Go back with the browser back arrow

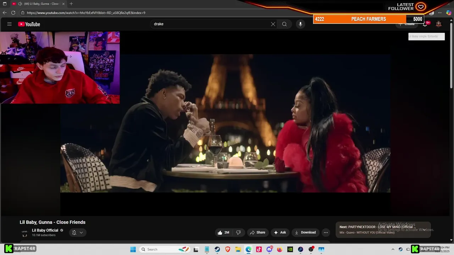[5, 13]
